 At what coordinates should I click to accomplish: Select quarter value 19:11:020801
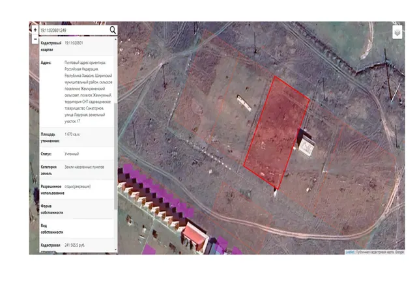[x=74, y=43]
